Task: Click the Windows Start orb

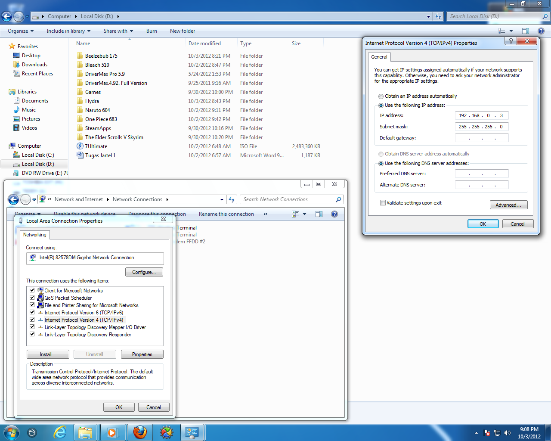Action: (x=11, y=432)
